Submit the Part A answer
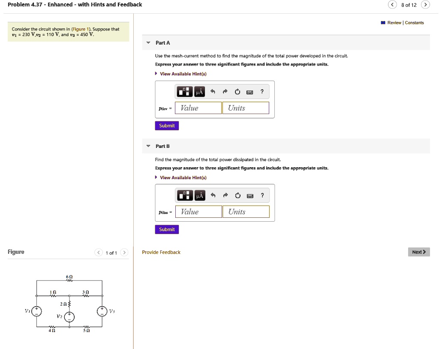 pos(166,125)
